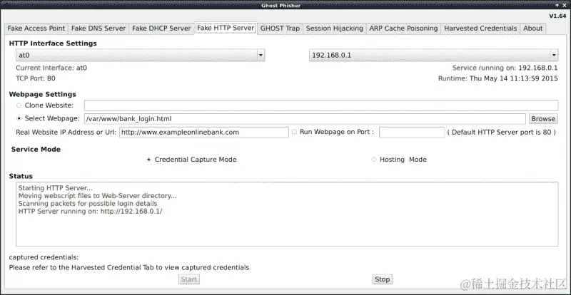Select the Fake HTTP Server tab
The height and width of the screenshot is (295, 571).
click(226, 28)
